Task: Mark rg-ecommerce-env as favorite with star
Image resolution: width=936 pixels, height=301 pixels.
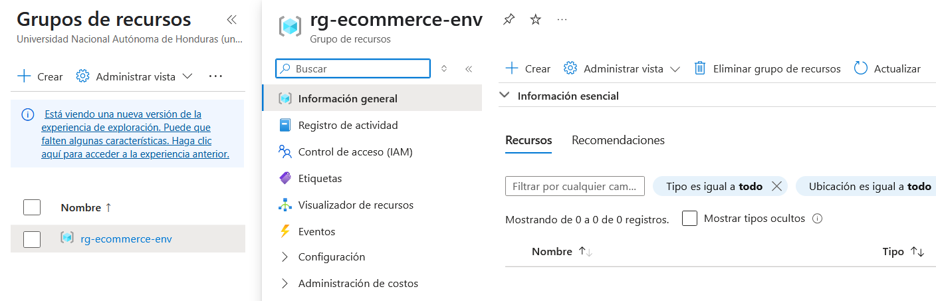Action: [536, 19]
